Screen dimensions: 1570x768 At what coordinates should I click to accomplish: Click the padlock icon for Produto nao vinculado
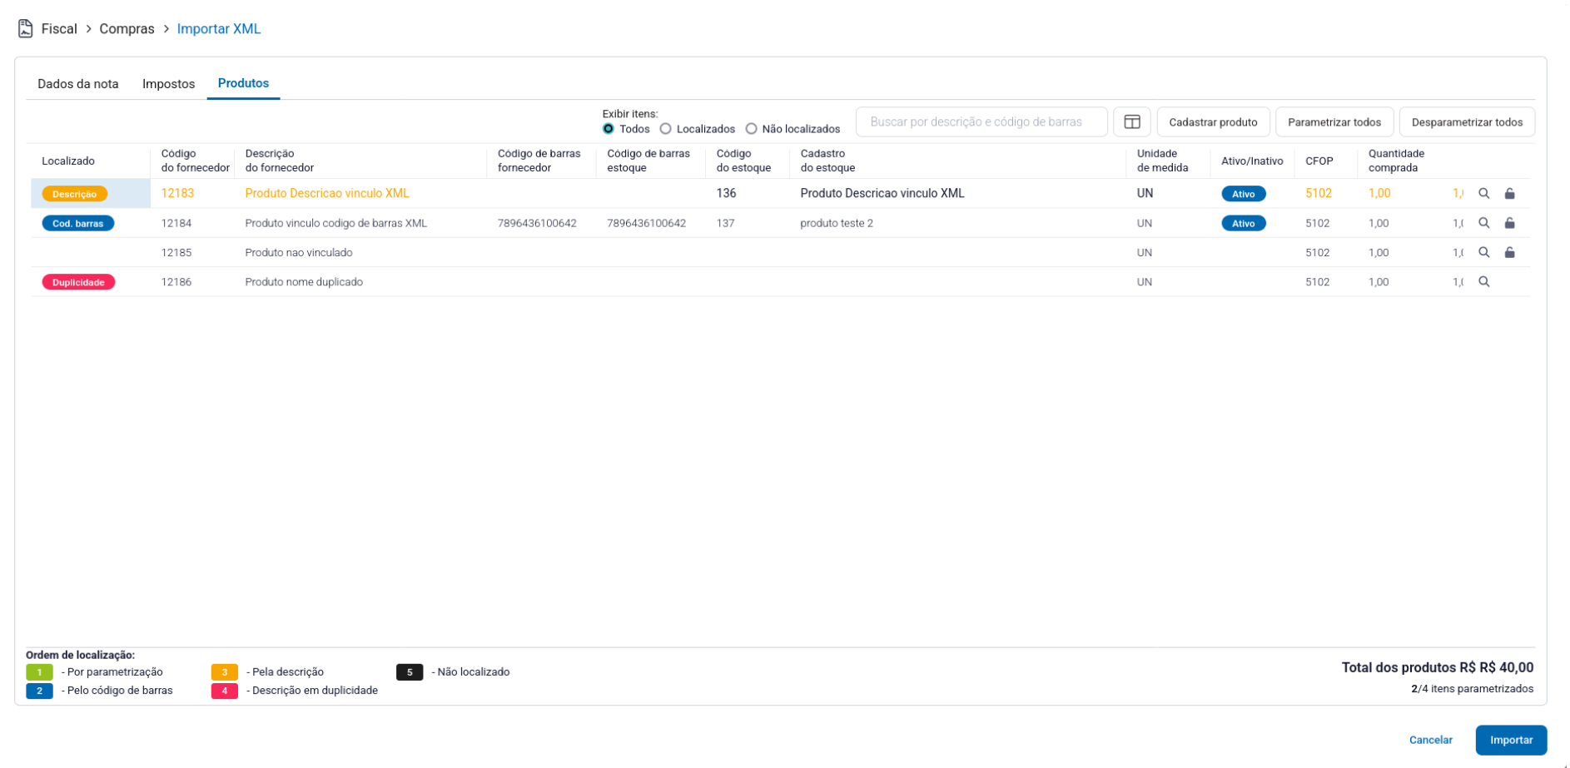pos(1509,253)
